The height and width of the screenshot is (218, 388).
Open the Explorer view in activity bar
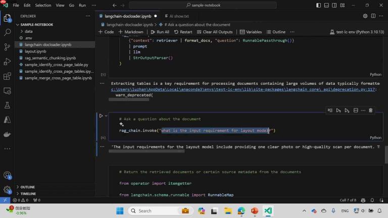tap(7, 18)
